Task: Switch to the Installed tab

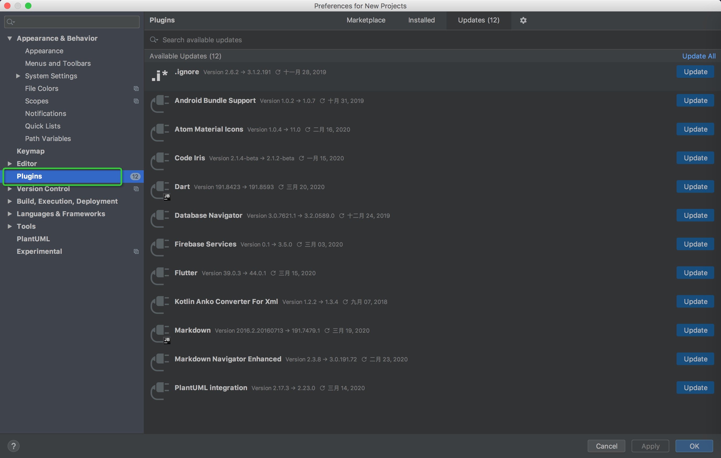Action: [x=421, y=20]
